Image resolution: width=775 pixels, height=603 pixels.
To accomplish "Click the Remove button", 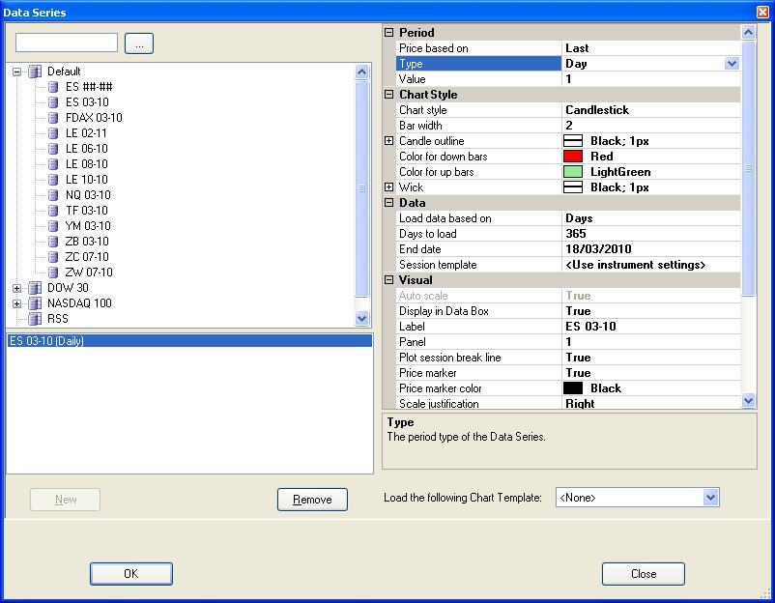I will [312, 500].
